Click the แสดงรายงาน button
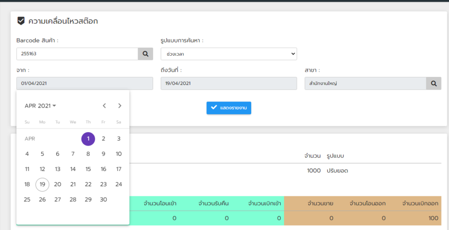This screenshot has height=230, width=449. click(229, 108)
